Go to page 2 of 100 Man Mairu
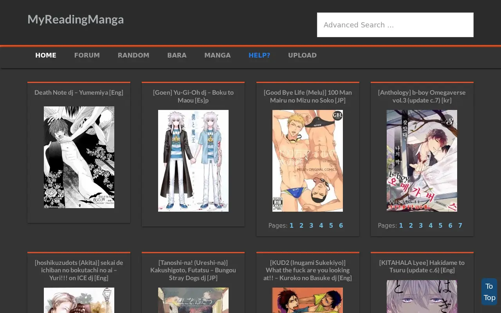 301,225
